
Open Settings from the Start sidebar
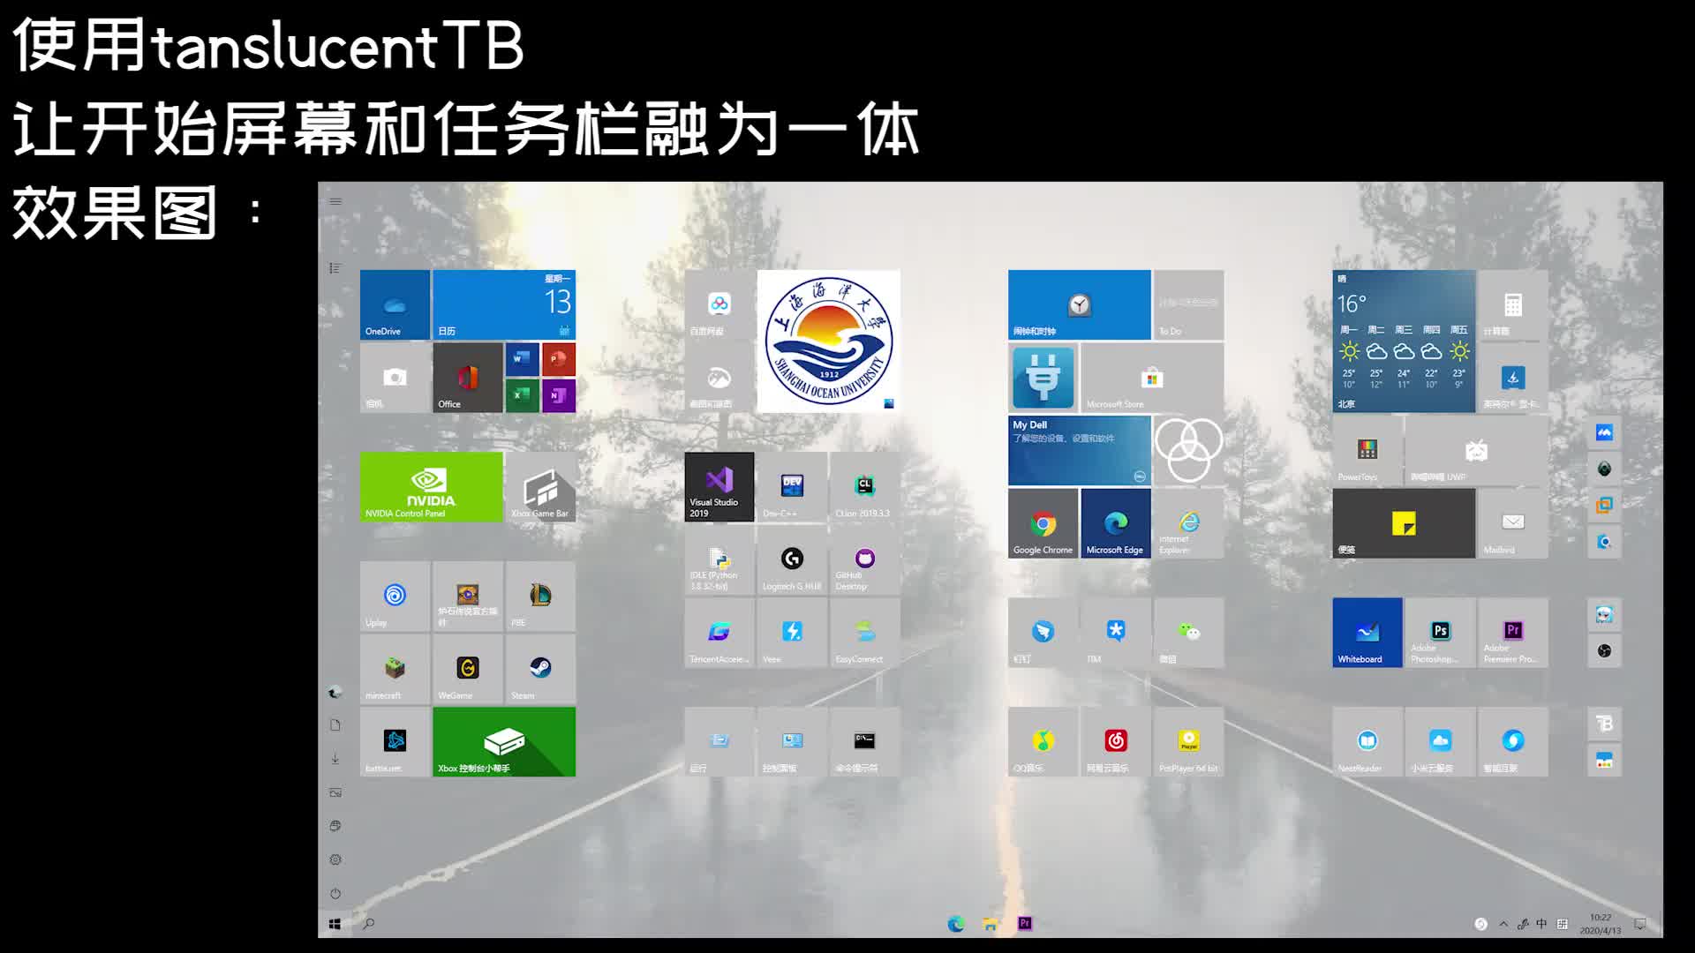click(335, 859)
